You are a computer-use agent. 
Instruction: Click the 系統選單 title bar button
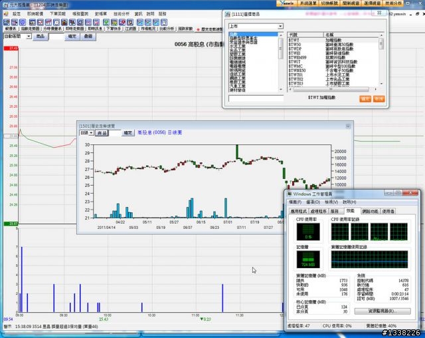[308, 3]
